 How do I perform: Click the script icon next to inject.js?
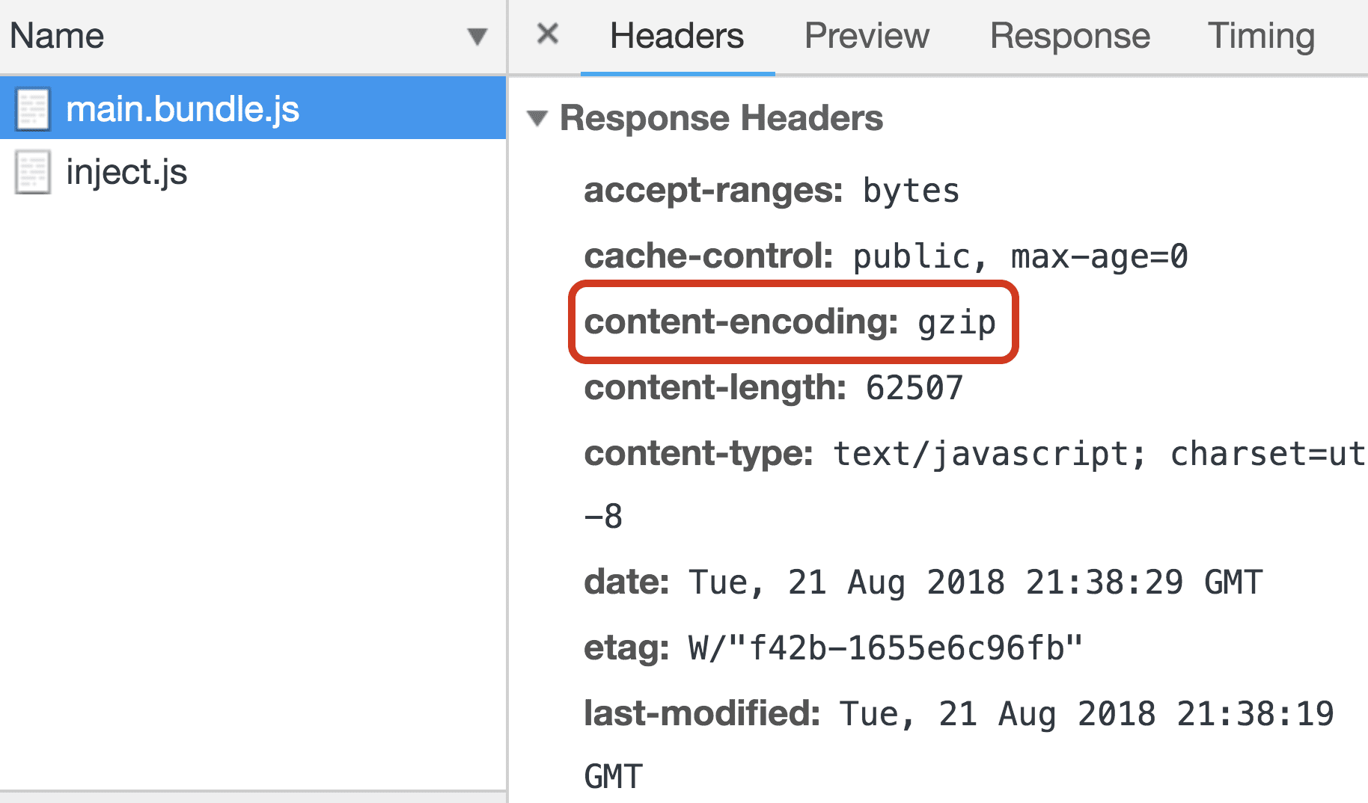(x=31, y=172)
